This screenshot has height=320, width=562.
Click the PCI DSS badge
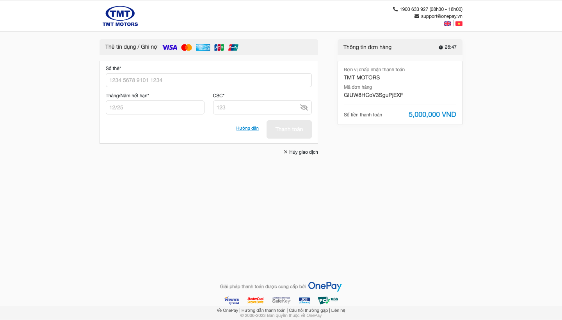point(328,300)
